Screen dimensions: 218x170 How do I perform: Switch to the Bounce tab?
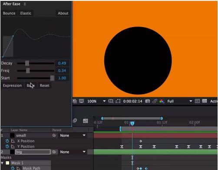tap(9, 13)
